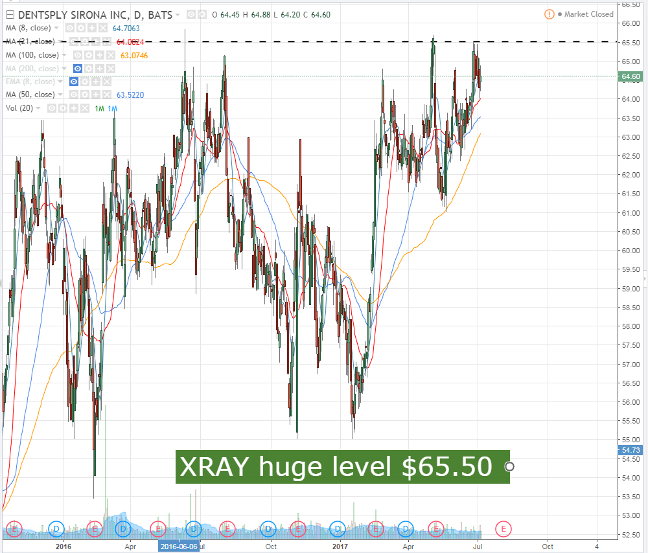
Task: Click the dividend D marker just before 2017 label
Action: tap(338, 528)
